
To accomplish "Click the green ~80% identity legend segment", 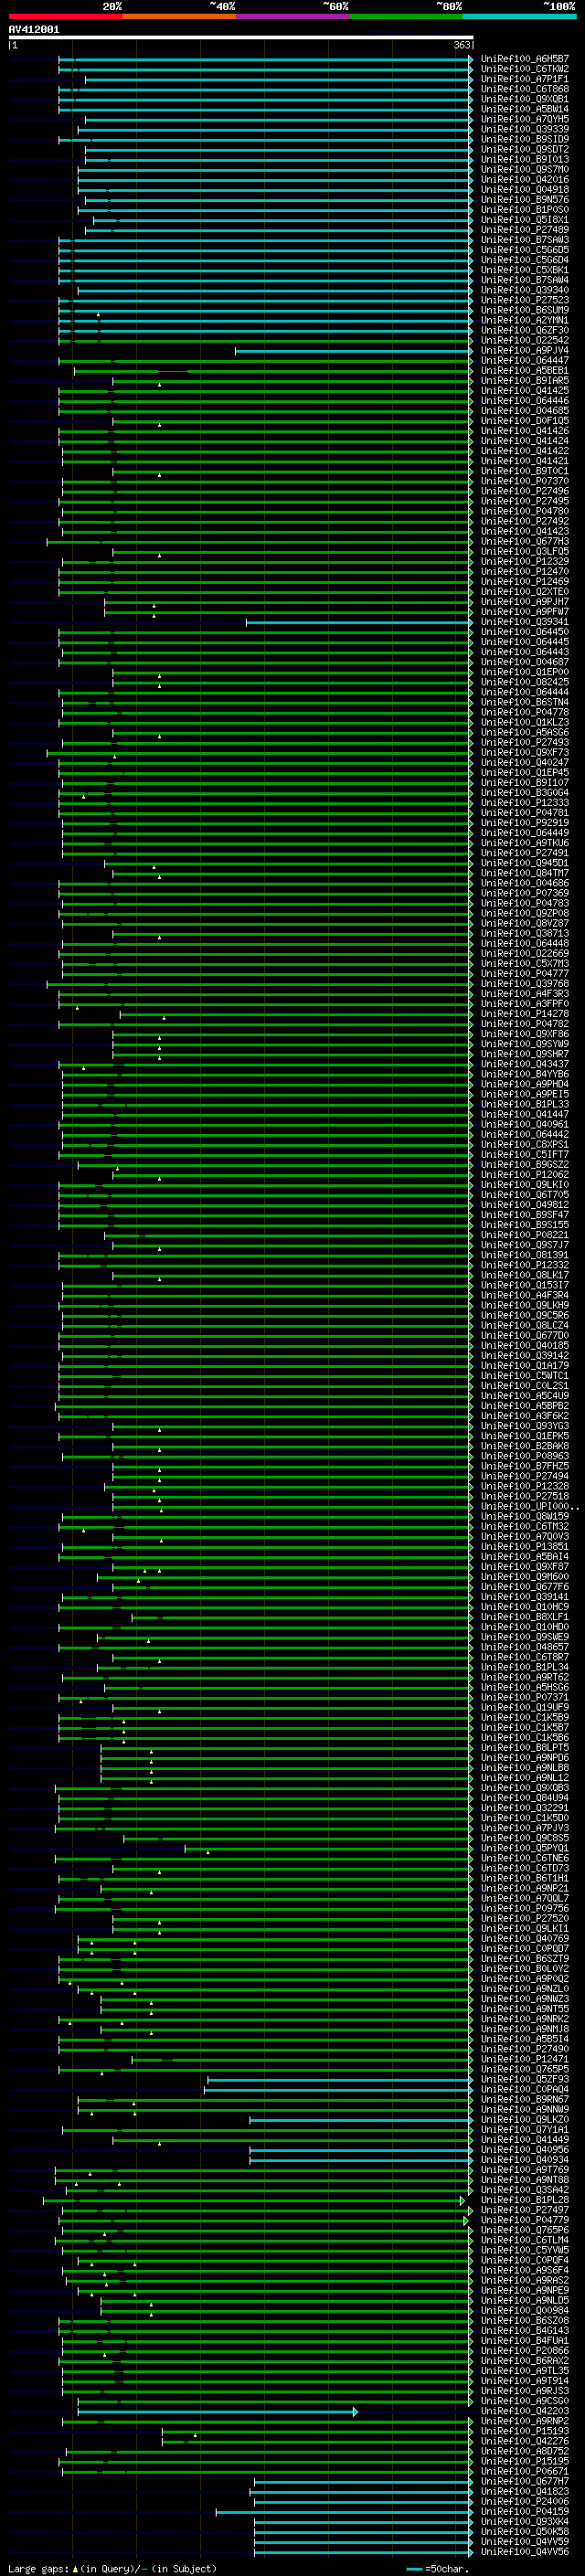I will [406, 16].
